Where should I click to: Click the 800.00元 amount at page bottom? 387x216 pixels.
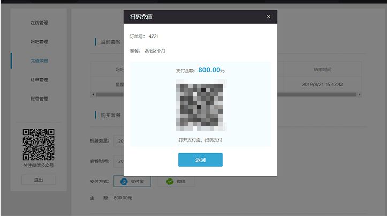tap(123, 198)
